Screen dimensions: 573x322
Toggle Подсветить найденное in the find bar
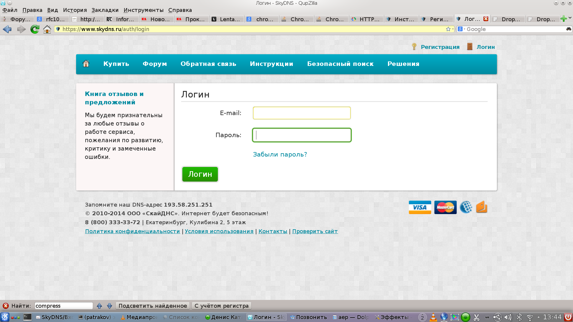153,306
